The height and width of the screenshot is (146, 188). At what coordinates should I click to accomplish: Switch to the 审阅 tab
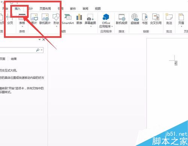pyautogui.click(x=85, y=9)
